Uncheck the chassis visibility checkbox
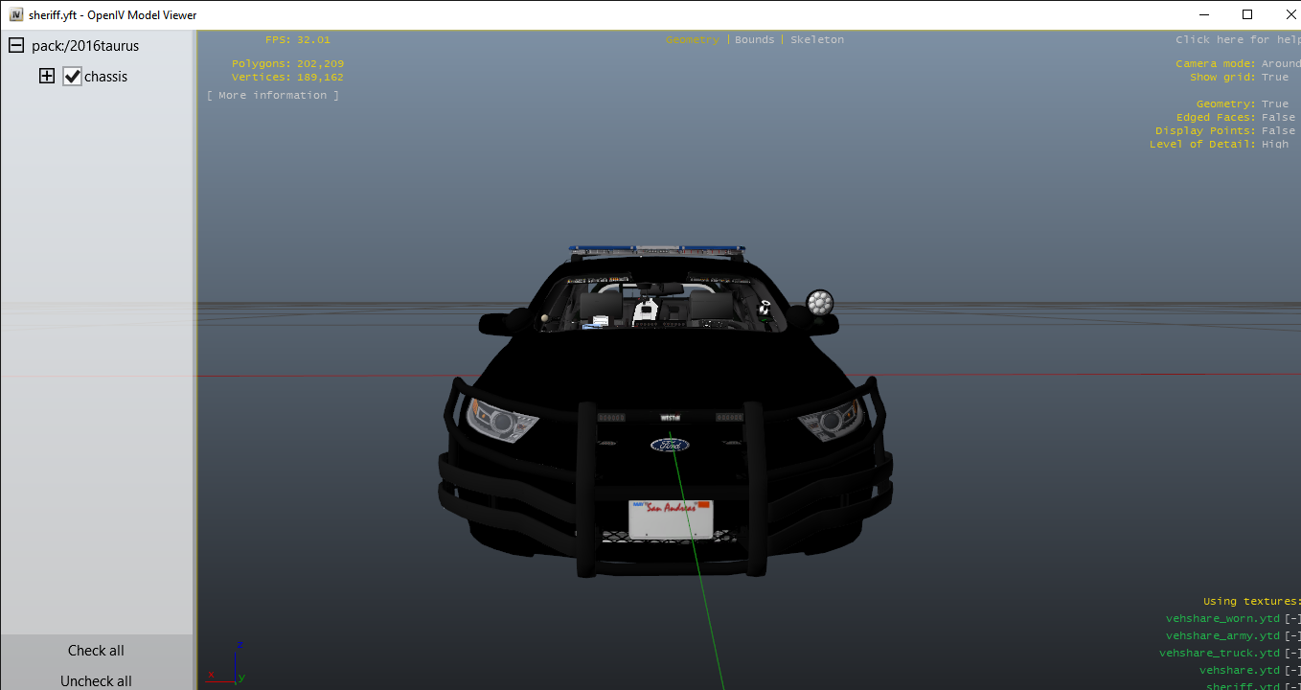The height and width of the screenshot is (690, 1301). tap(73, 77)
